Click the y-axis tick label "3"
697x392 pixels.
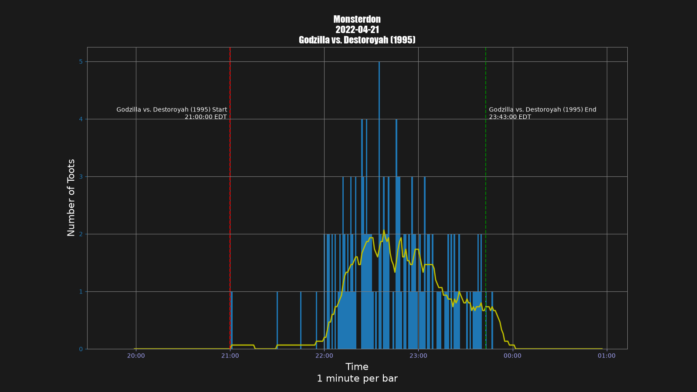click(x=81, y=177)
